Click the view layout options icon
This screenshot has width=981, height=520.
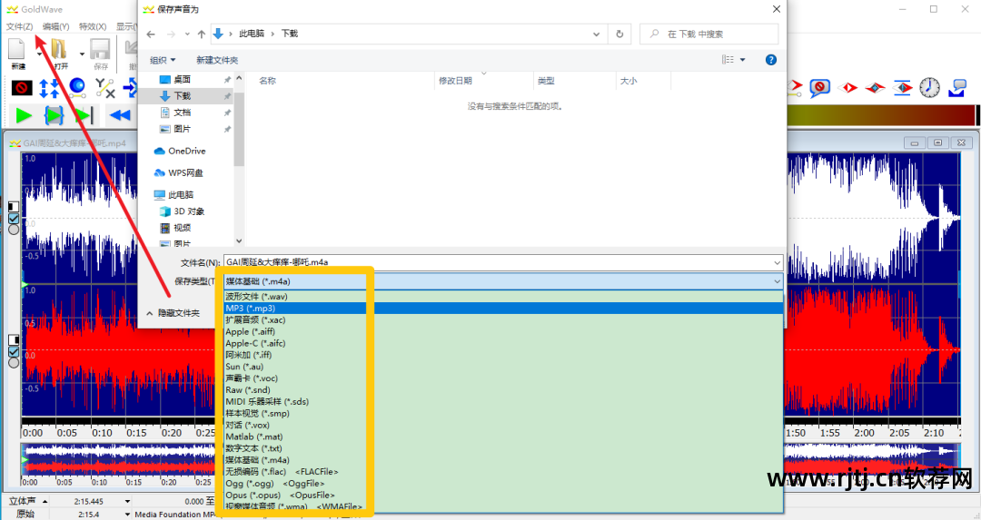point(728,60)
